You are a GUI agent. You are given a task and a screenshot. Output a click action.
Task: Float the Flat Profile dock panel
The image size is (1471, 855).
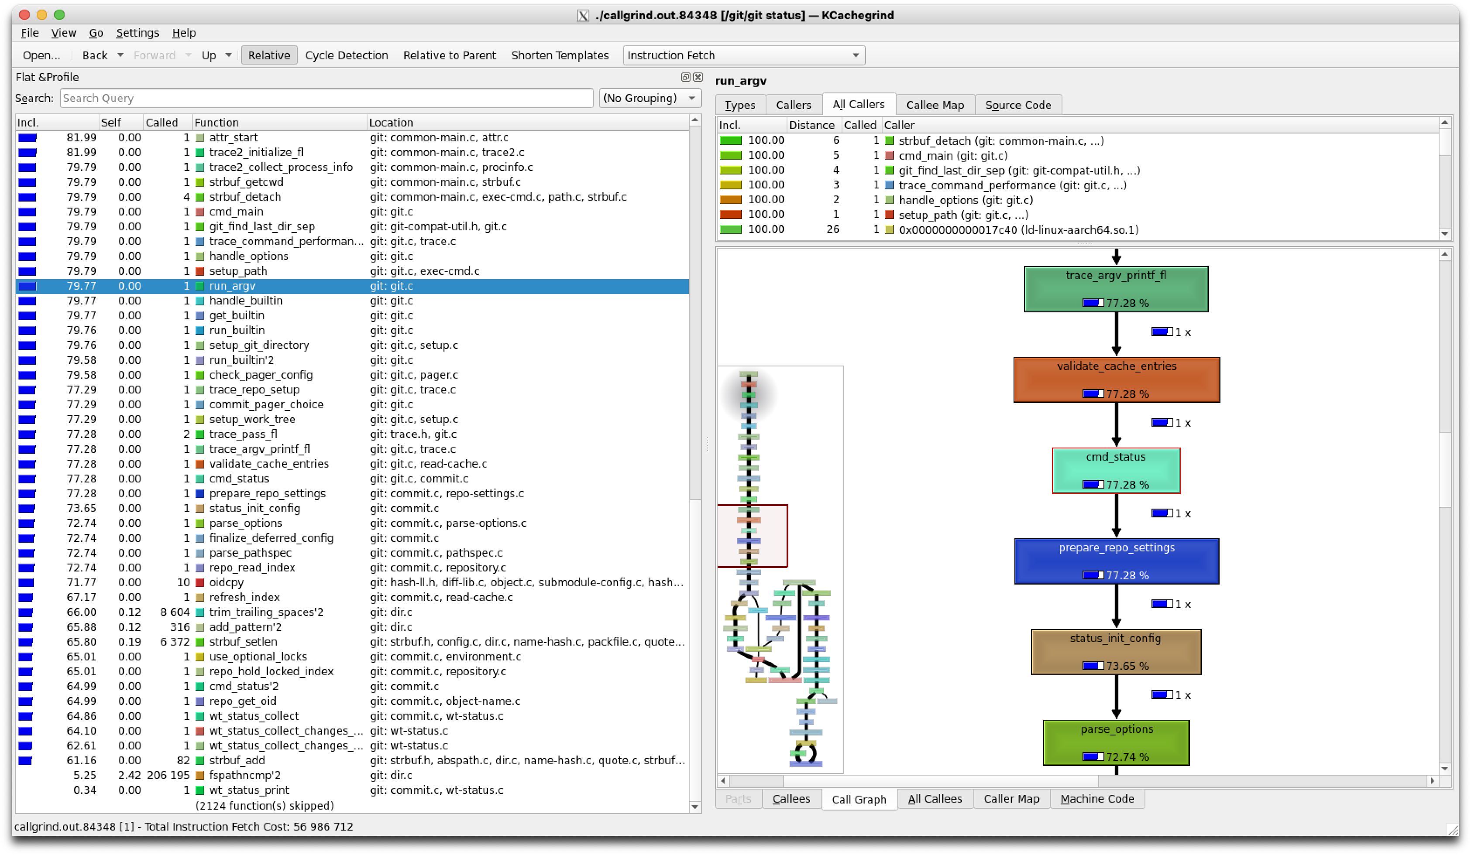tap(685, 77)
